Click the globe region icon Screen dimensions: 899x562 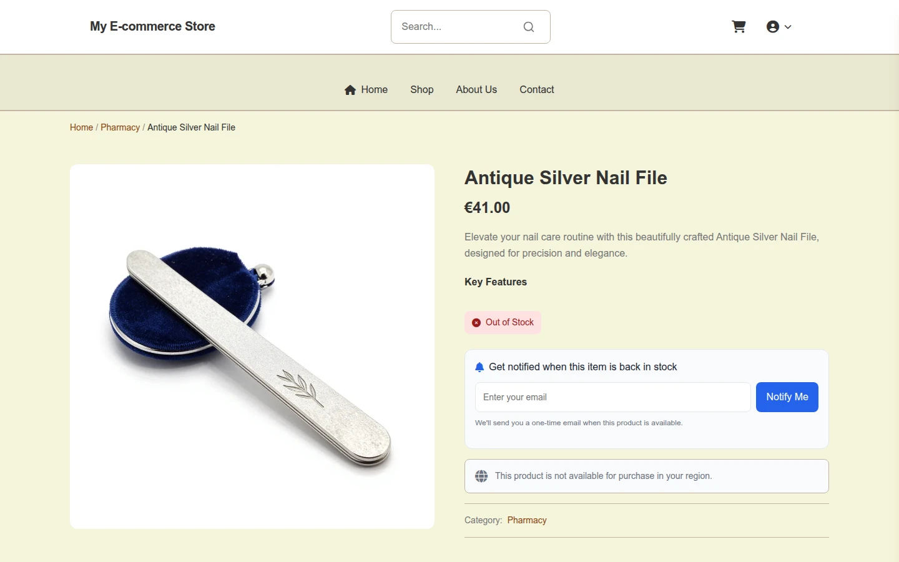pyautogui.click(x=481, y=476)
